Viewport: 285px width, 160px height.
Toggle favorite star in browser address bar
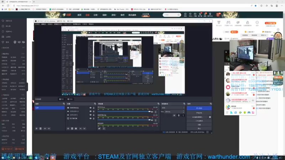(255, 6)
